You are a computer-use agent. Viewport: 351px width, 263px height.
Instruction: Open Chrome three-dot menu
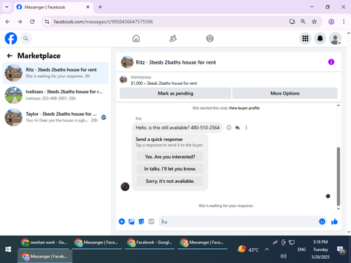343,22
